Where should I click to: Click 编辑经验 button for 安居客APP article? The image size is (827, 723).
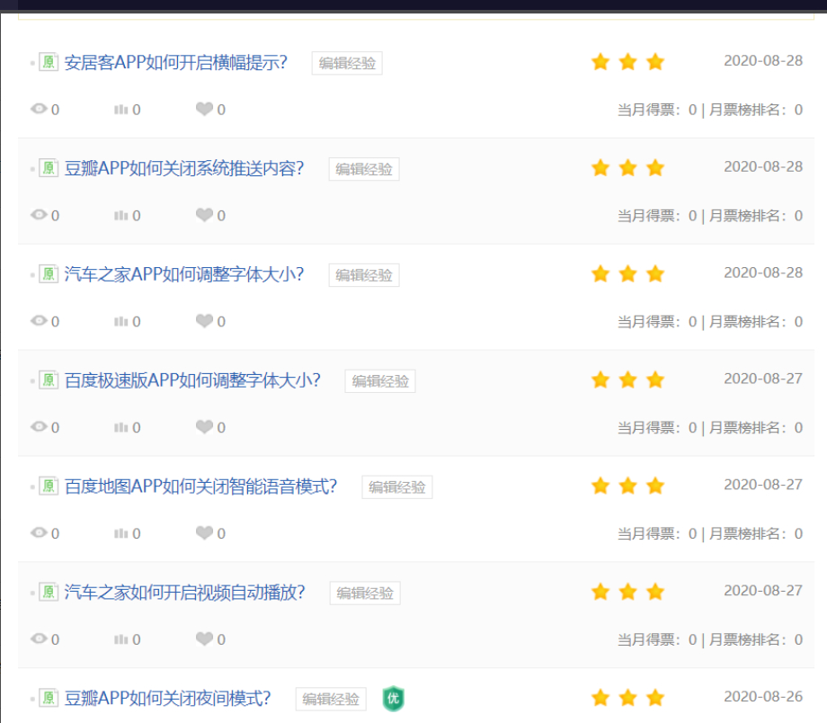(x=347, y=63)
